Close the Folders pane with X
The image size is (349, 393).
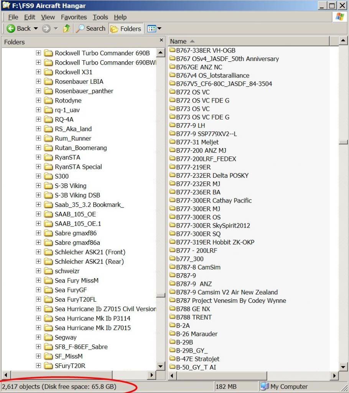coord(161,40)
